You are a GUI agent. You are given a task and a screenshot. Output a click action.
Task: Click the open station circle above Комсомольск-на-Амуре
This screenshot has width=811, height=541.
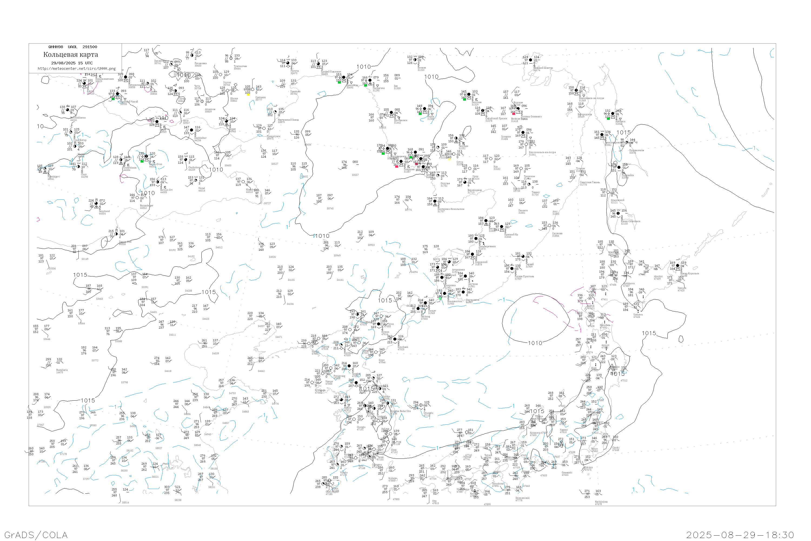[526, 144]
